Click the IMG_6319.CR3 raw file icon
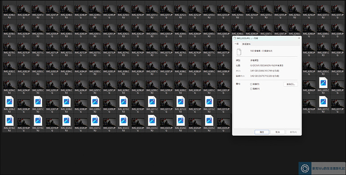Viewport: 346px width, 175px height. [x=38, y=121]
